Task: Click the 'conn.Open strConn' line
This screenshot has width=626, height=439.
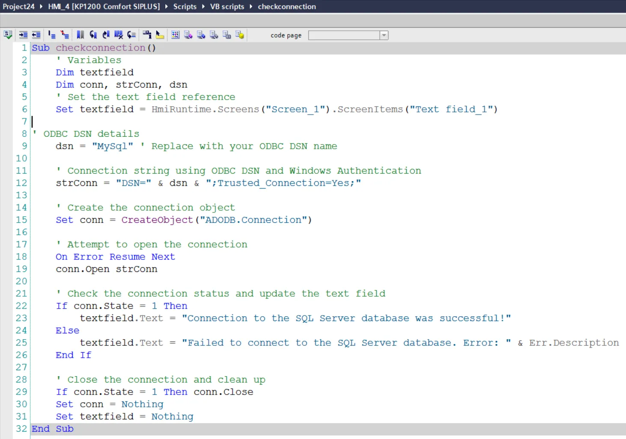Action: pos(107,269)
